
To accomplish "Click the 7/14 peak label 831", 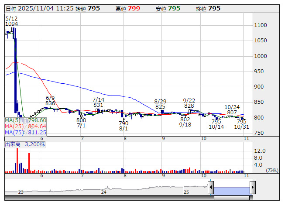I will pyautogui.click(x=98, y=105).
